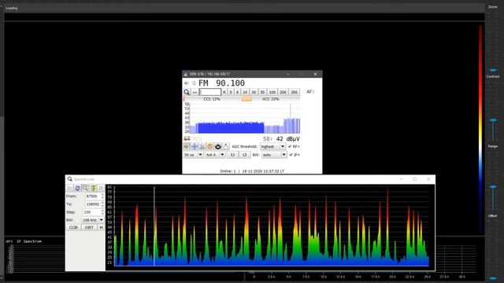Screen dimensions: 504x283
Task: Select the 30 kHz step button
Action: pyautogui.click(x=254, y=92)
